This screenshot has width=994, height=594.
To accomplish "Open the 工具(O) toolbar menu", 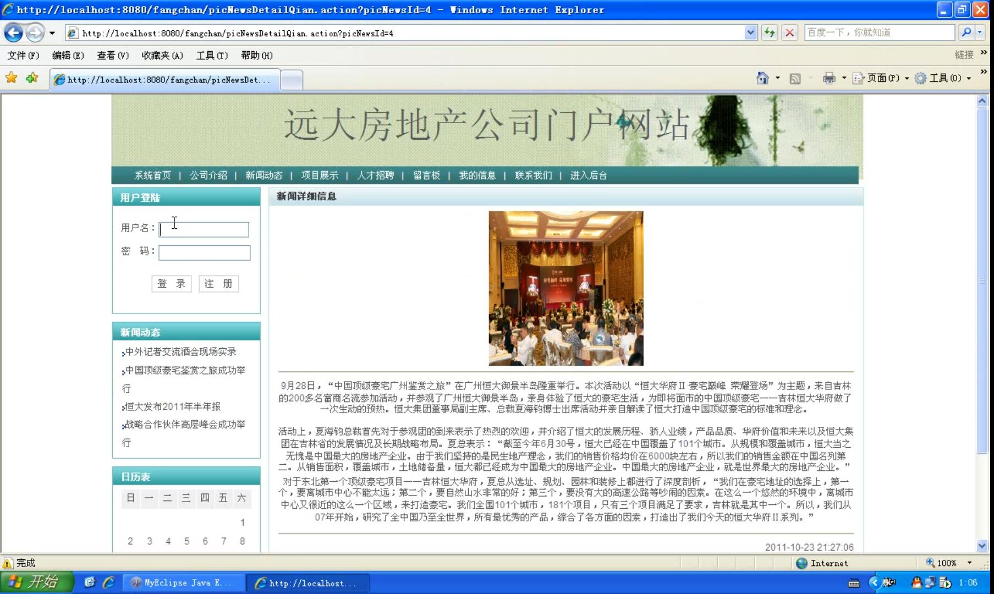I will coord(943,78).
